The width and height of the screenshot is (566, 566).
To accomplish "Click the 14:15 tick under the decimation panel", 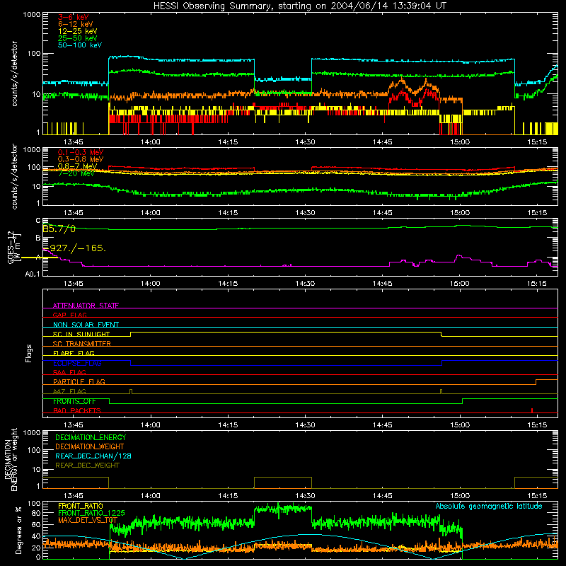I will click(x=228, y=496).
